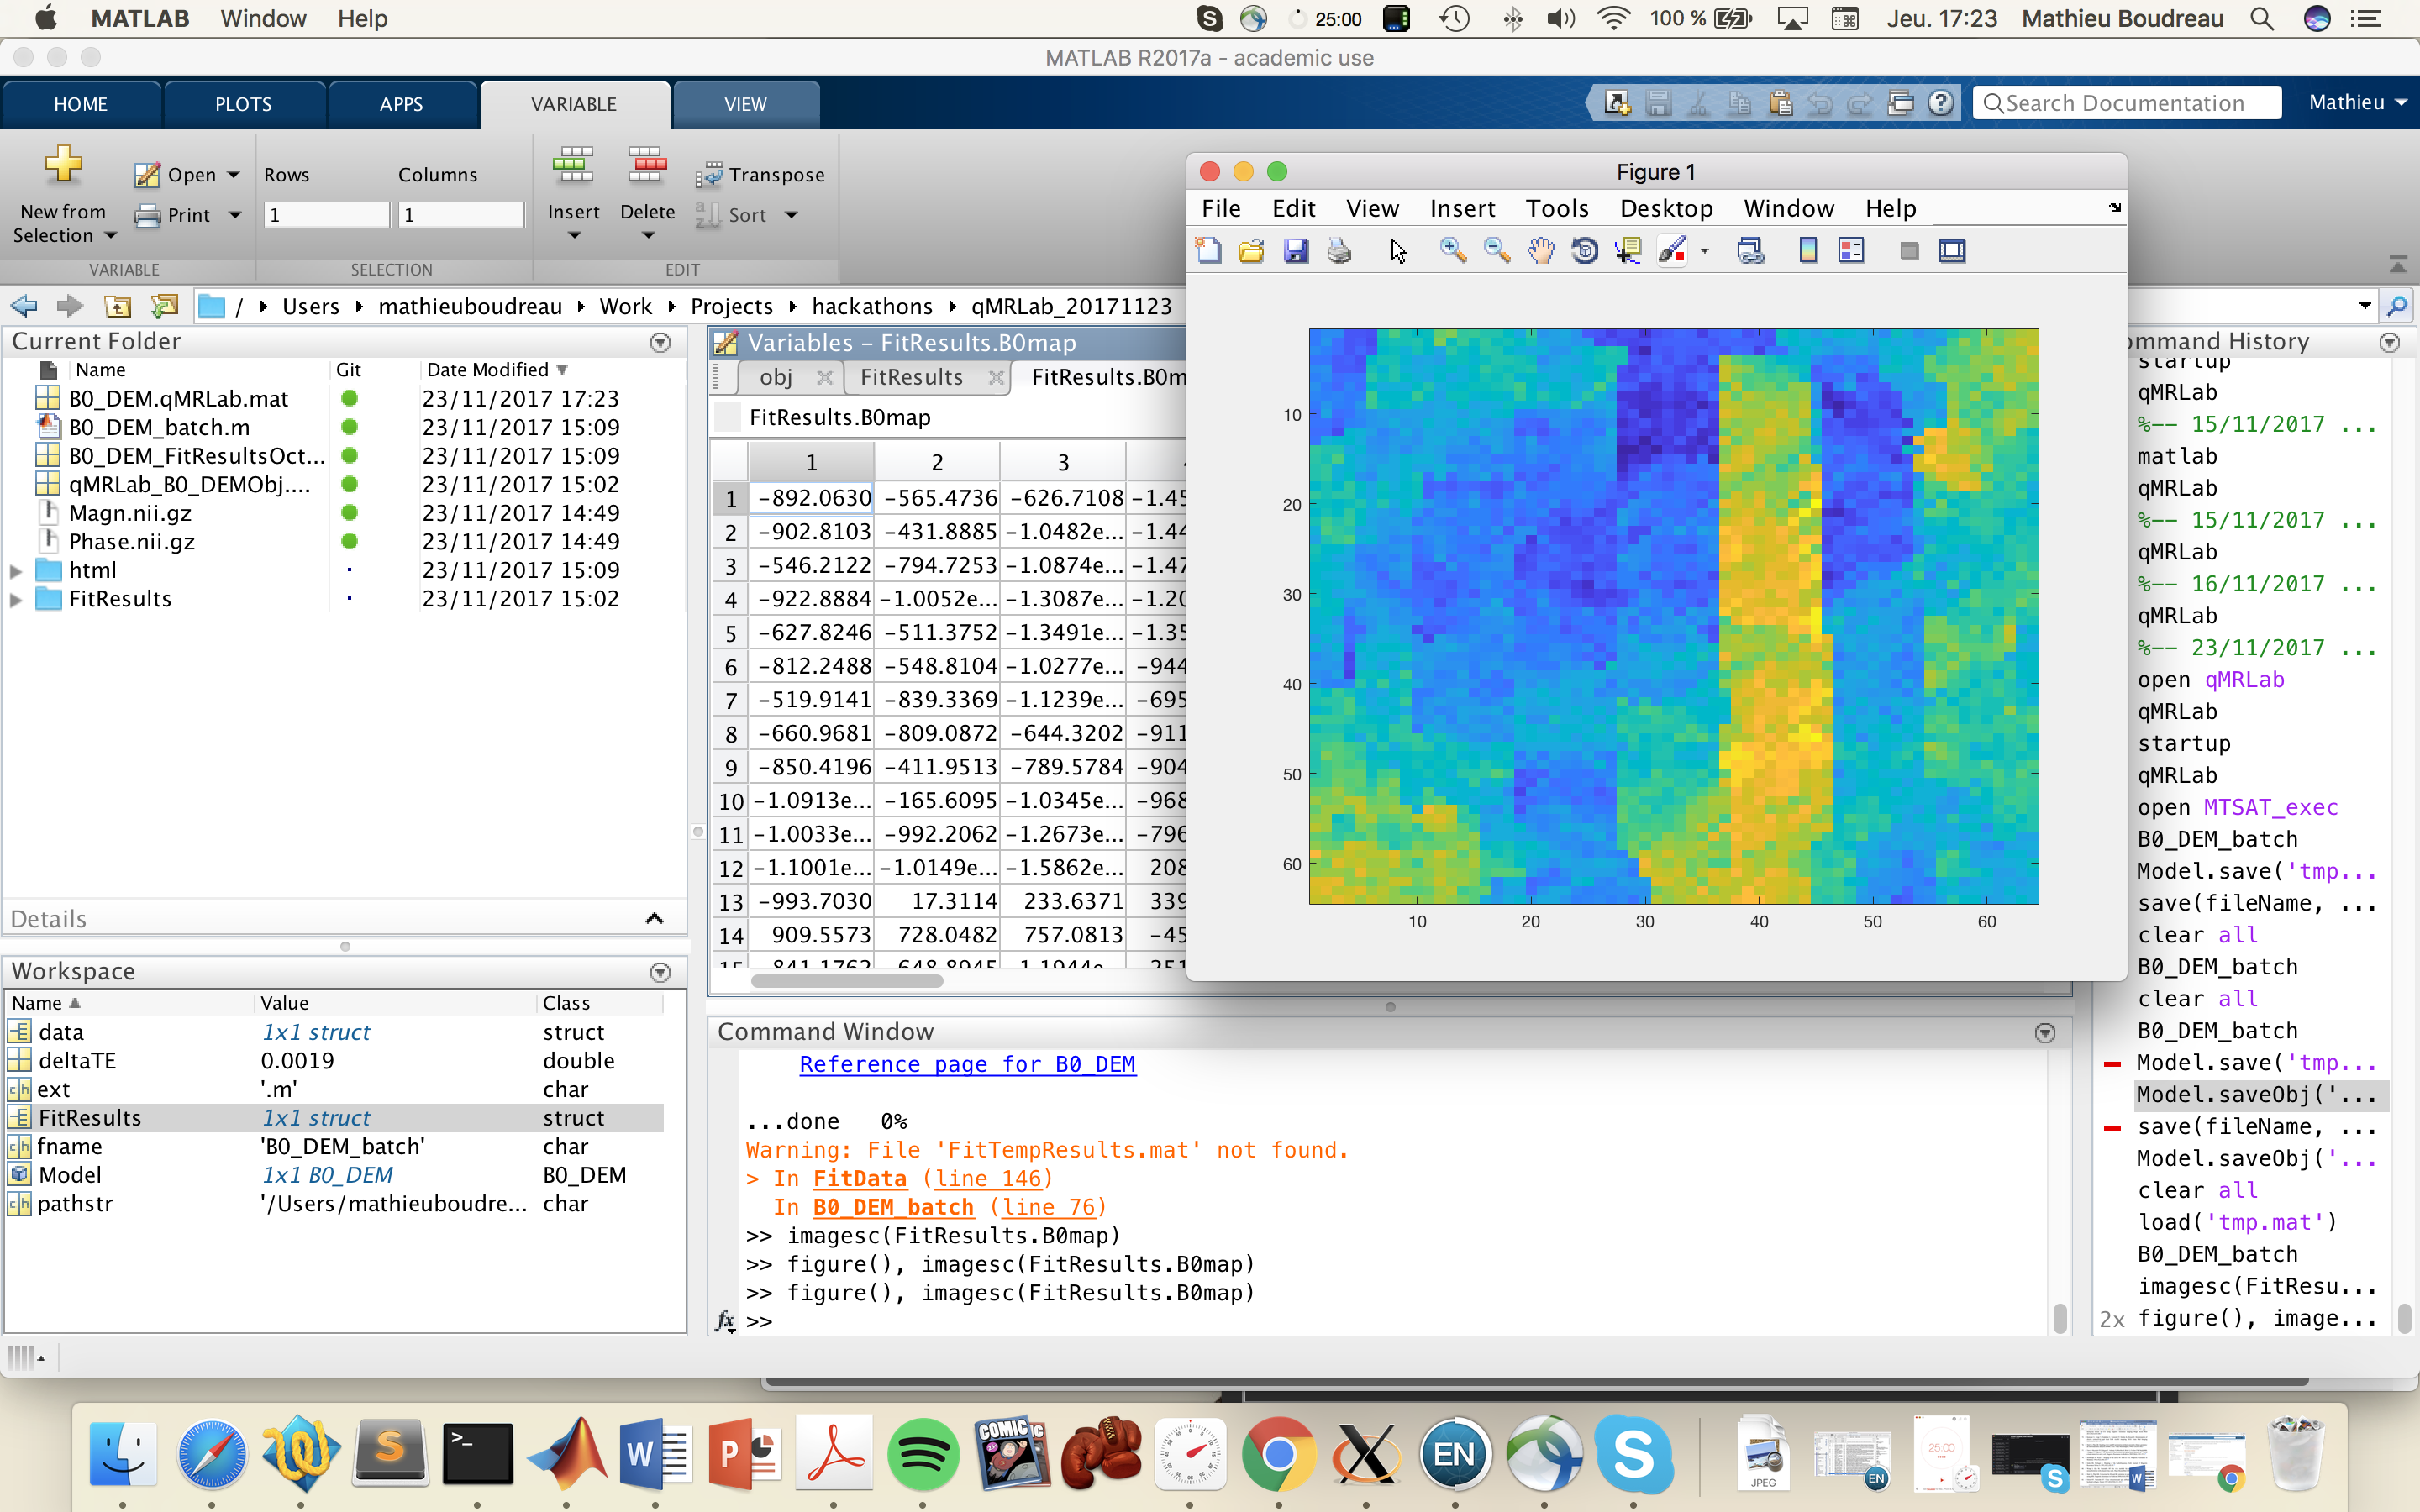The height and width of the screenshot is (1512, 2420).
Task: Activate the Pan tool in the figure toolbar
Action: click(1540, 250)
